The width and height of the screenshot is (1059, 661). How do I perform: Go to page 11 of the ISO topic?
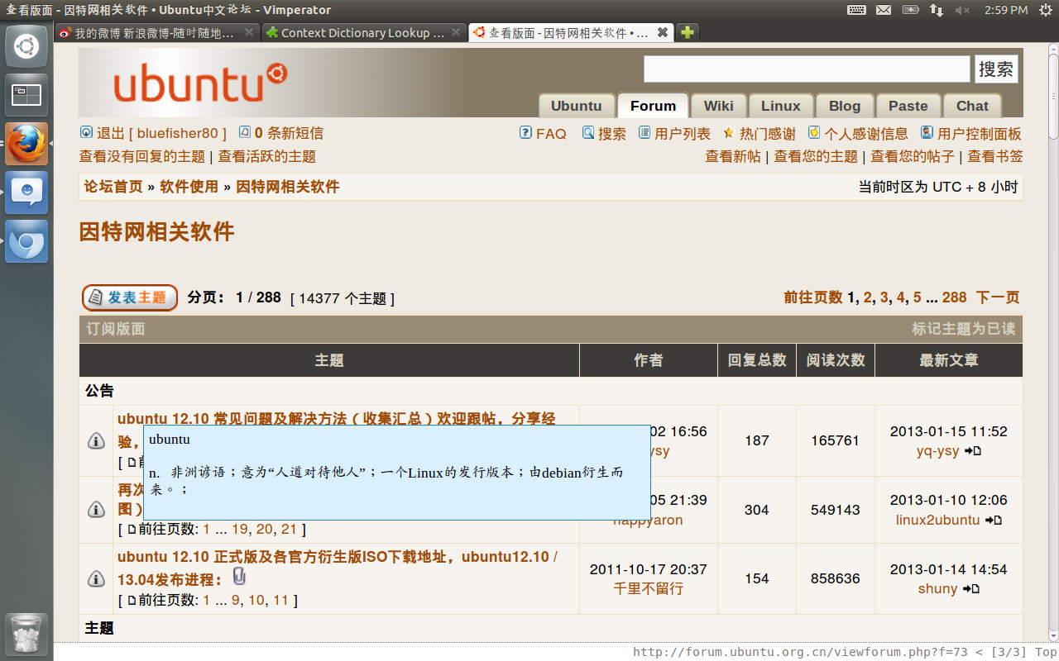[x=281, y=601]
